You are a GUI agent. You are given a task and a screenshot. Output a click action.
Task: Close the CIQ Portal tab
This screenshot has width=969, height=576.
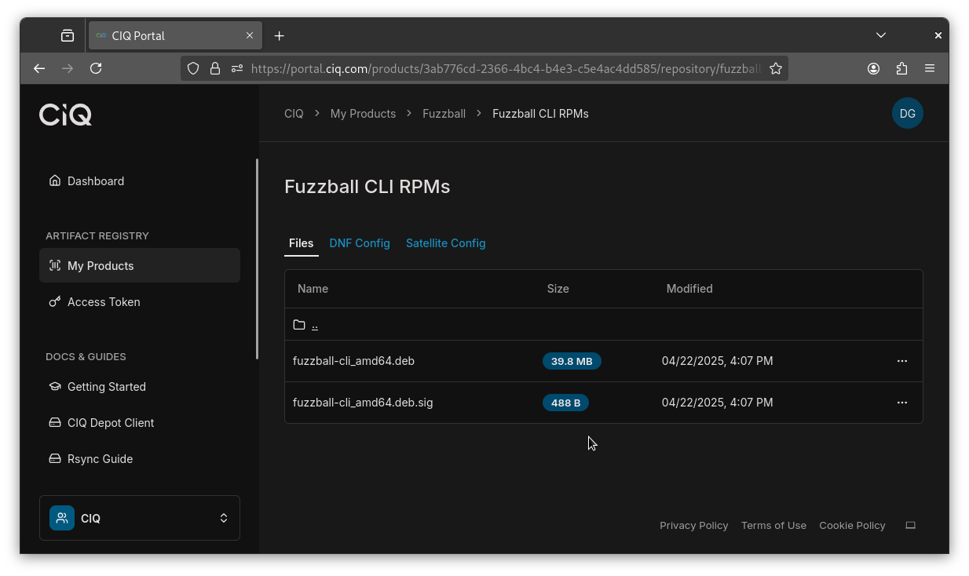[250, 35]
